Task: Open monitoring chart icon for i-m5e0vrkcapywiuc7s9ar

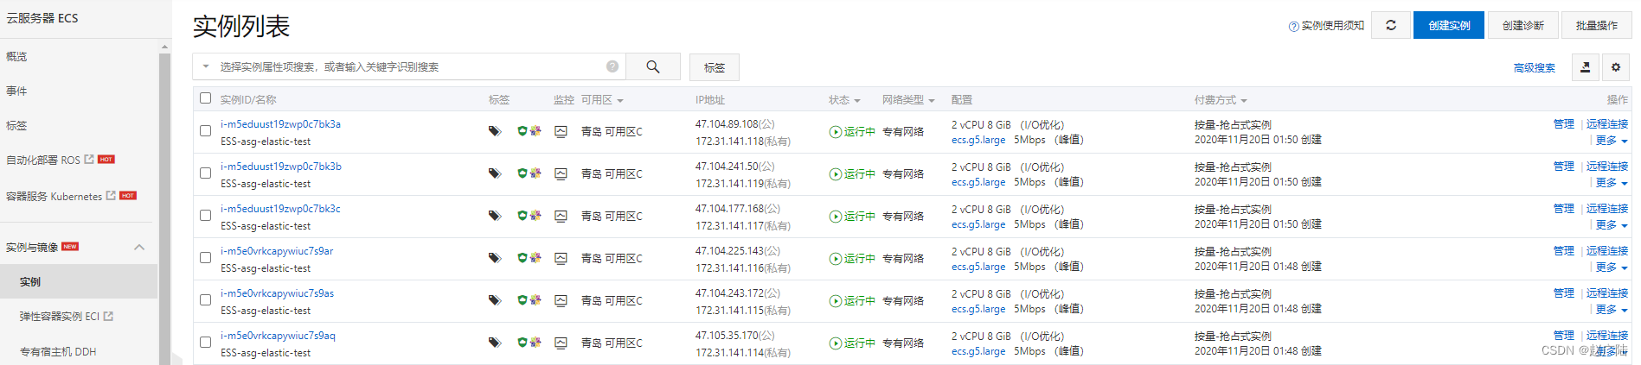Action: tap(561, 258)
